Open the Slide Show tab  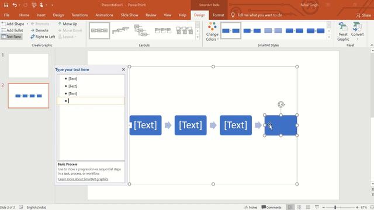click(x=129, y=15)
